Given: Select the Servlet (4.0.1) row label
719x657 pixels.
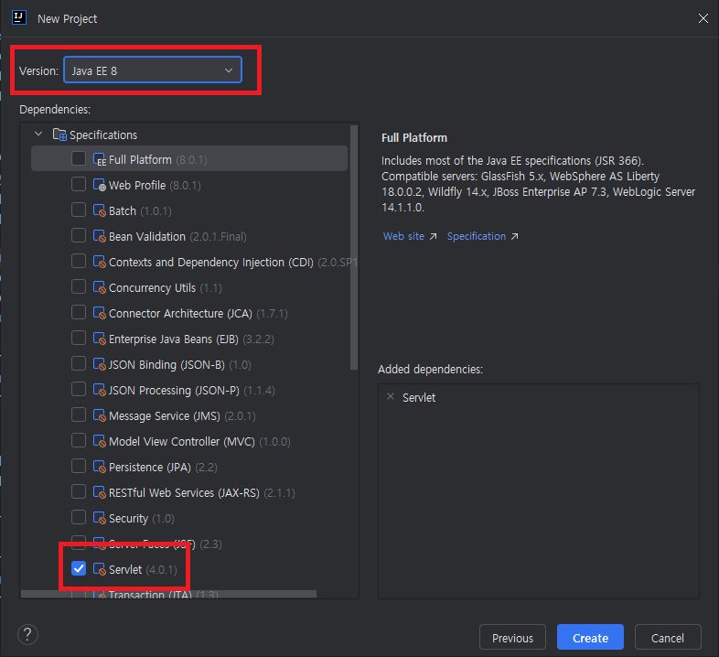Looking at the screenshot, I should tap(143, 569).
